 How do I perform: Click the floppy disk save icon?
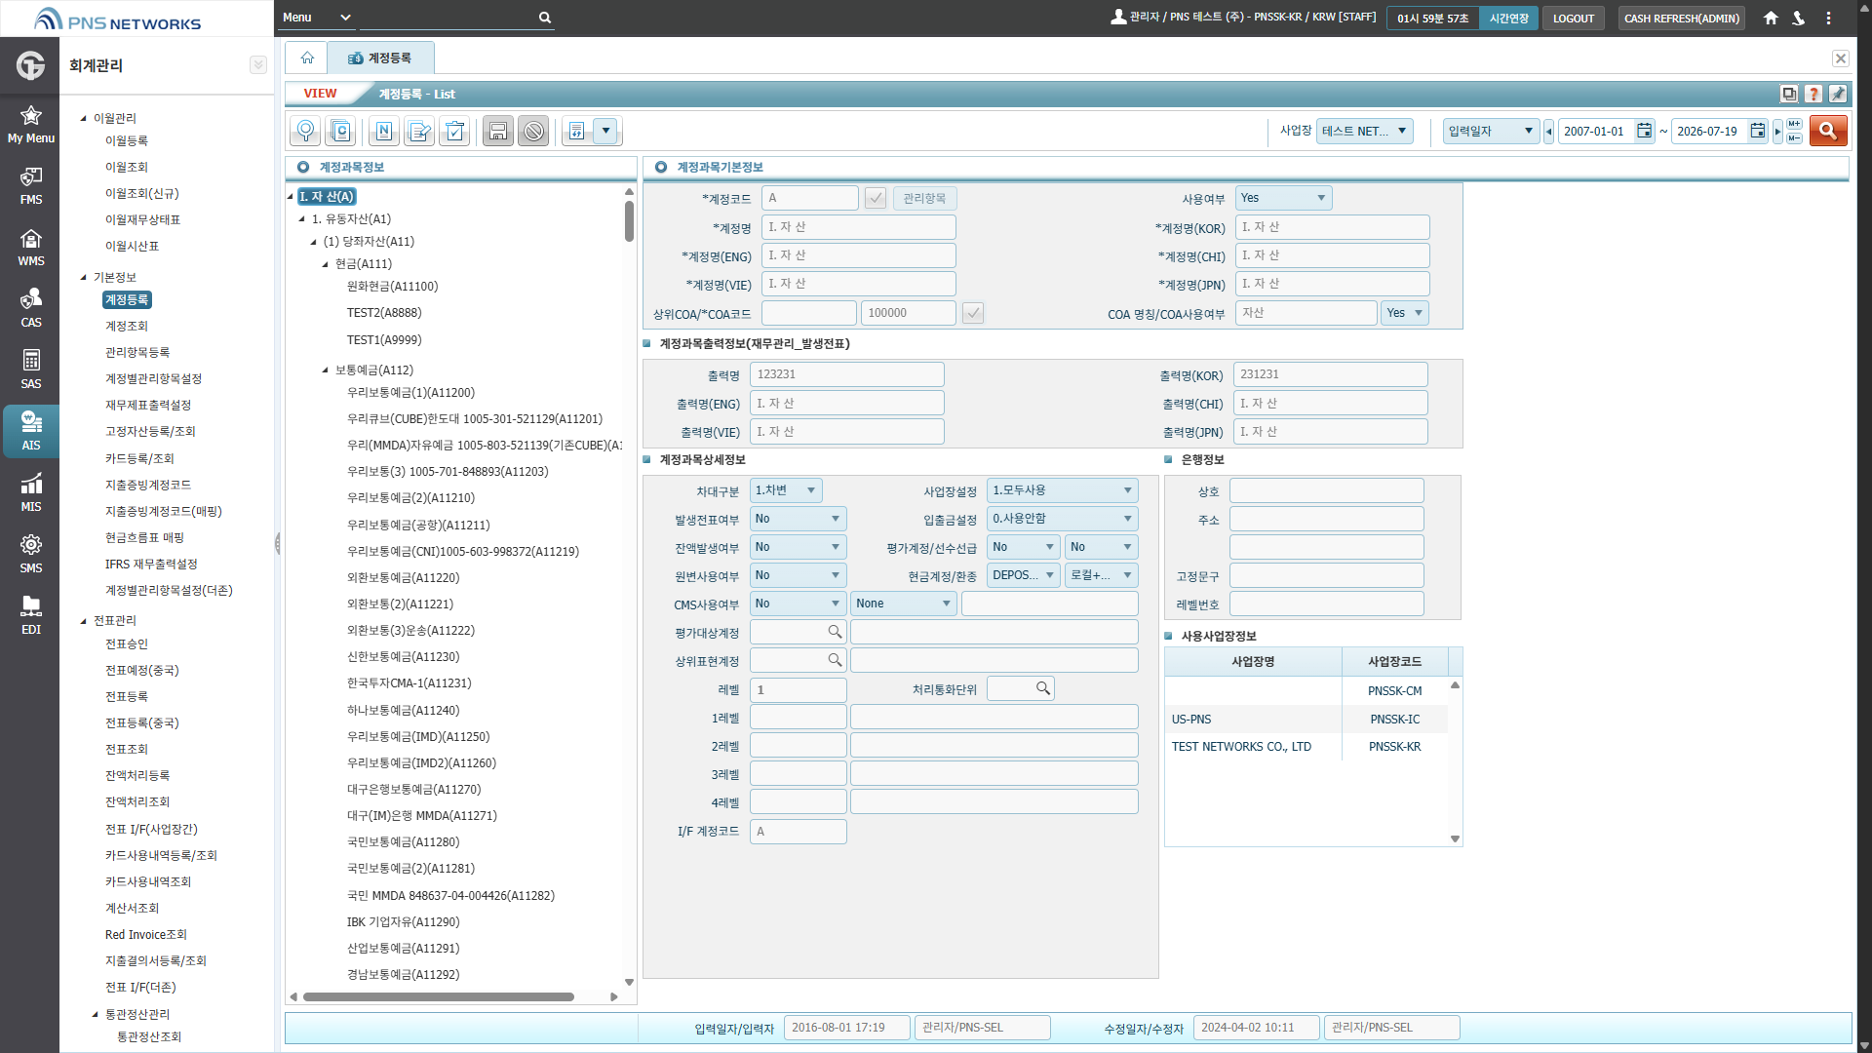(498, 131)
